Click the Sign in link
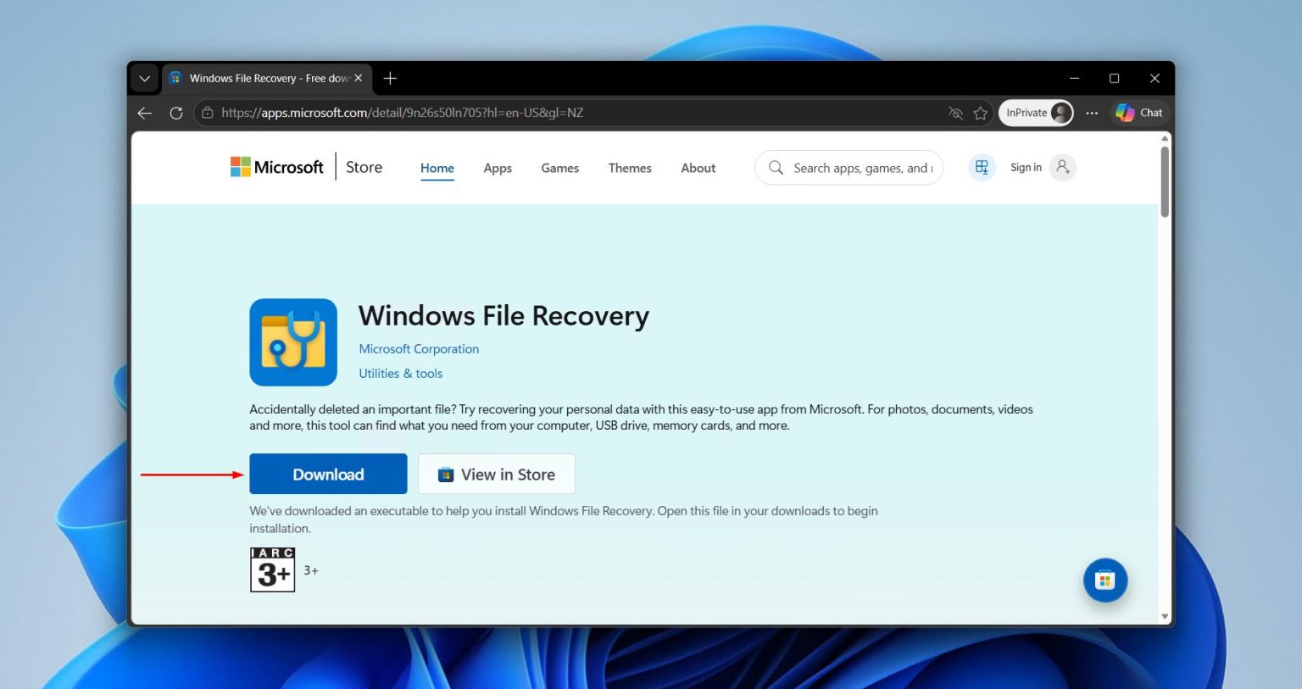The height and width of the screenshot is (689, 1302). point(1026,167)
